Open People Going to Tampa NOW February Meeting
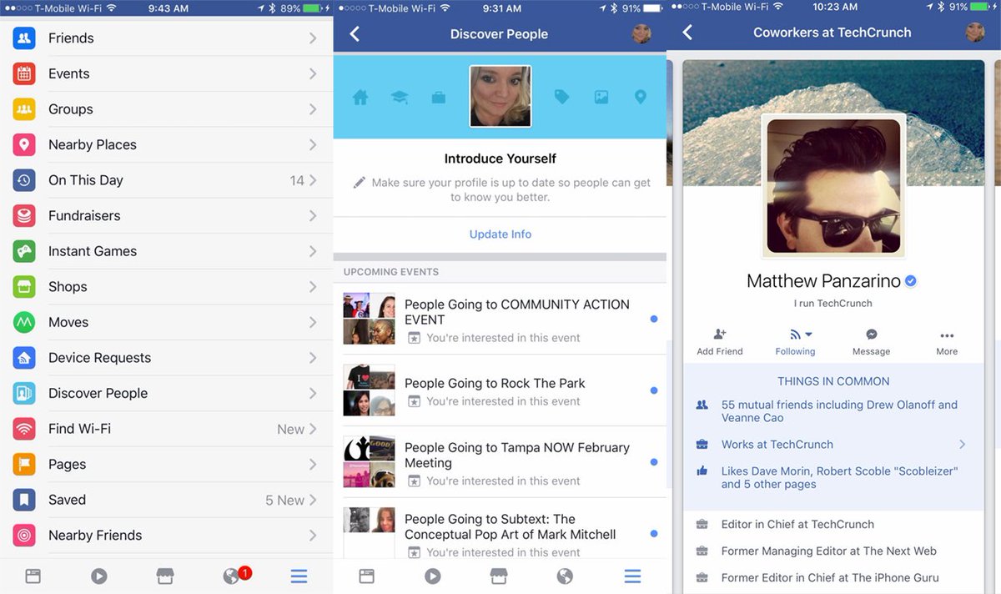 (x=500, y=462)
